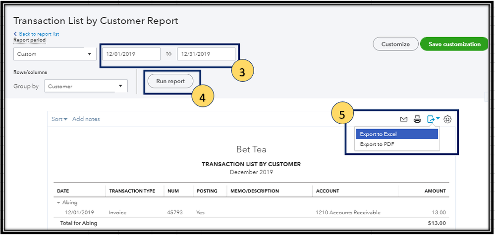This screenshot has width=495, height=235.
Task: Open the export report icon menu
Action: click(x=433, y=119)
